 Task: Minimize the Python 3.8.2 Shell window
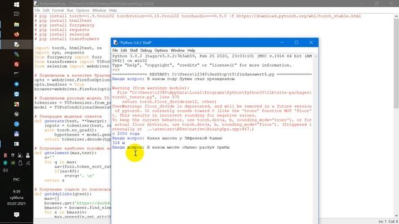pos(282,42)
